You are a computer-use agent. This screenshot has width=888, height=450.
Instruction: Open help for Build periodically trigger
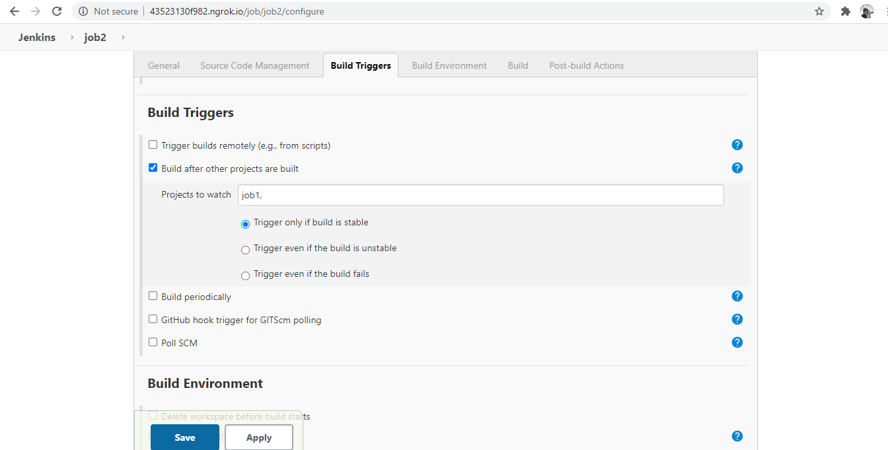pyautogui.click(x=737, y=295)
